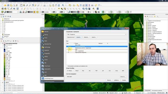Screen dimensions: 168x94
Task: Expand the Домашний каталог browser node
Action: tap(1, 22)
